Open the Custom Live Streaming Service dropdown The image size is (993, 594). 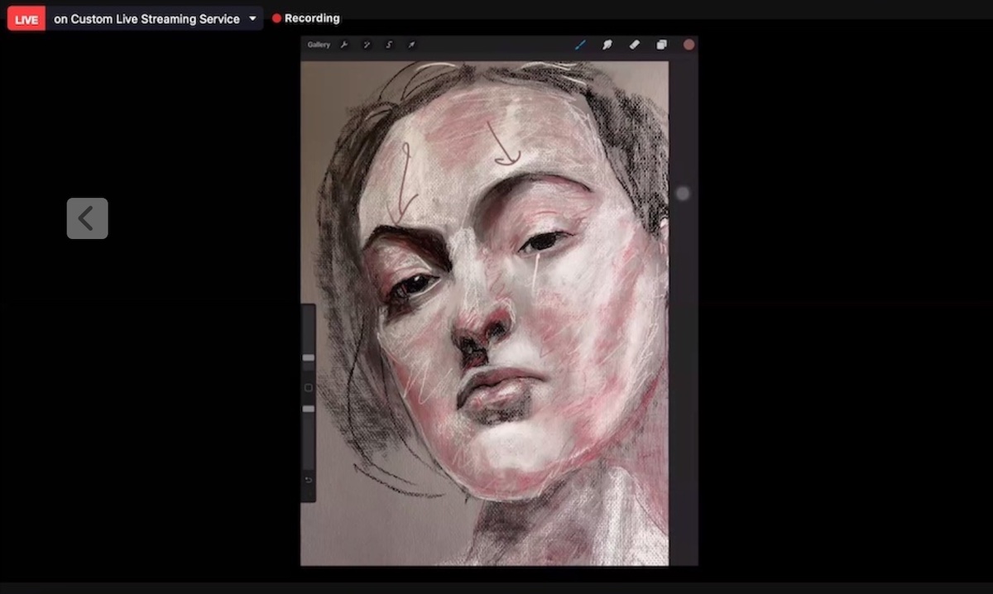(155, 18)
